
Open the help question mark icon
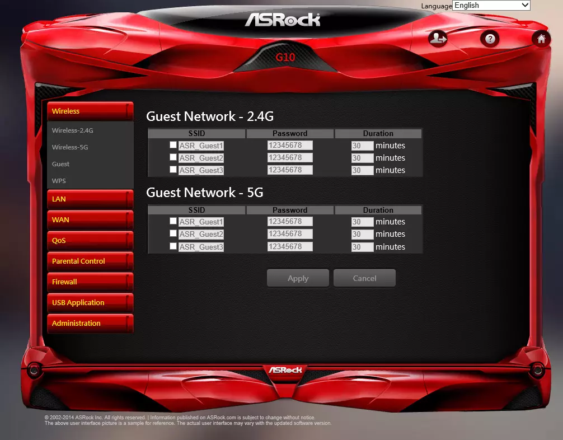(490, 39)
